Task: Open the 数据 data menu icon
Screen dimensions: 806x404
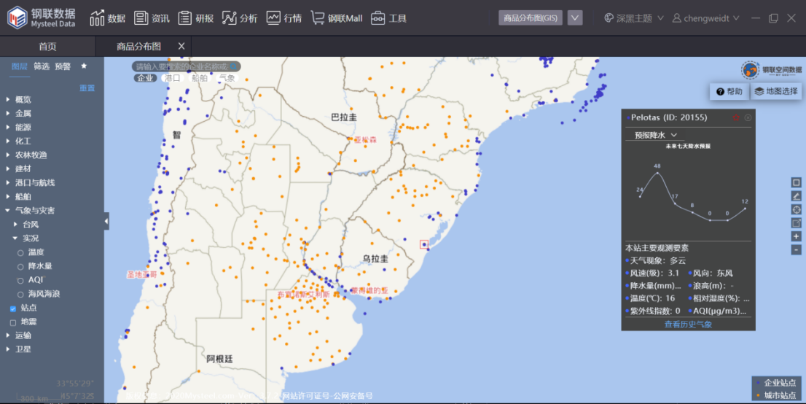Action: pyautogui.click(x=97, y=18)
